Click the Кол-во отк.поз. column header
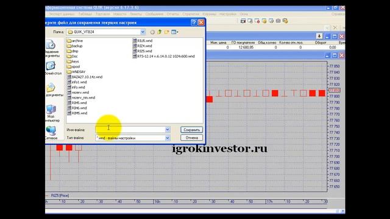This screenshot has width=390, height=219. [291, 43]
